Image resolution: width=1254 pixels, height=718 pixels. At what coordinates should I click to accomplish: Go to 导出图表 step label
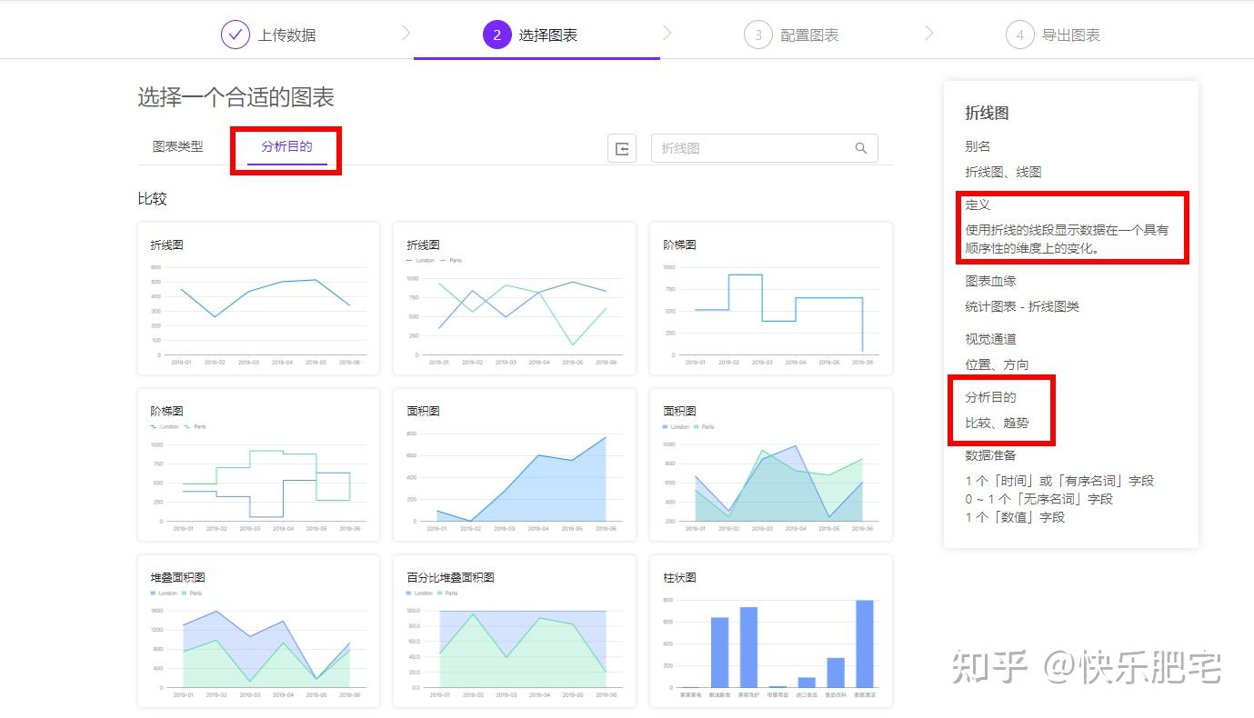click(1071, 35)
